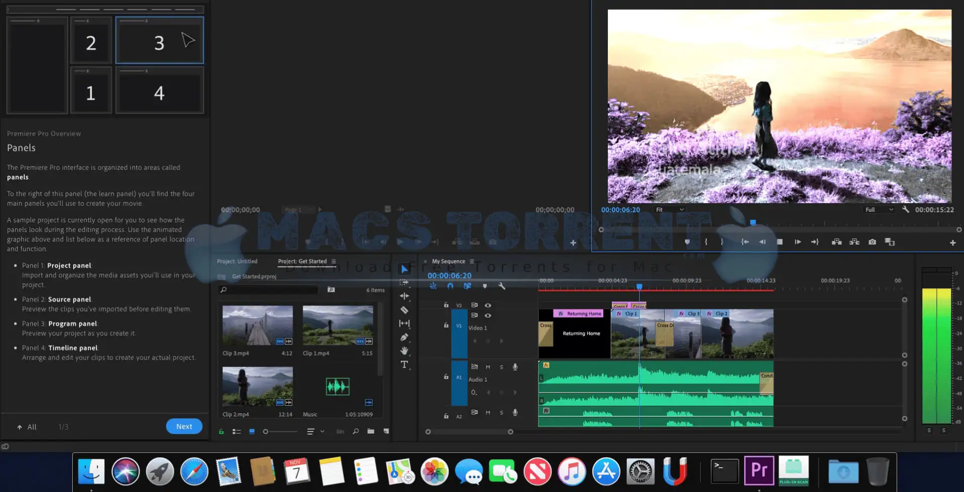Adjust timeline horizontal zoom scrollbar
The height and width of the screenshot is (492, 964).
pos(469,432)
